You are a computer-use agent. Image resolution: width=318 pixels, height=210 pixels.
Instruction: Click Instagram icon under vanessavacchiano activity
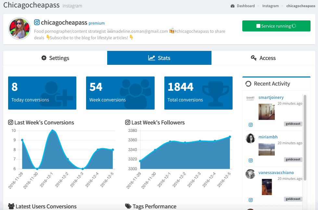pos(251,200)
